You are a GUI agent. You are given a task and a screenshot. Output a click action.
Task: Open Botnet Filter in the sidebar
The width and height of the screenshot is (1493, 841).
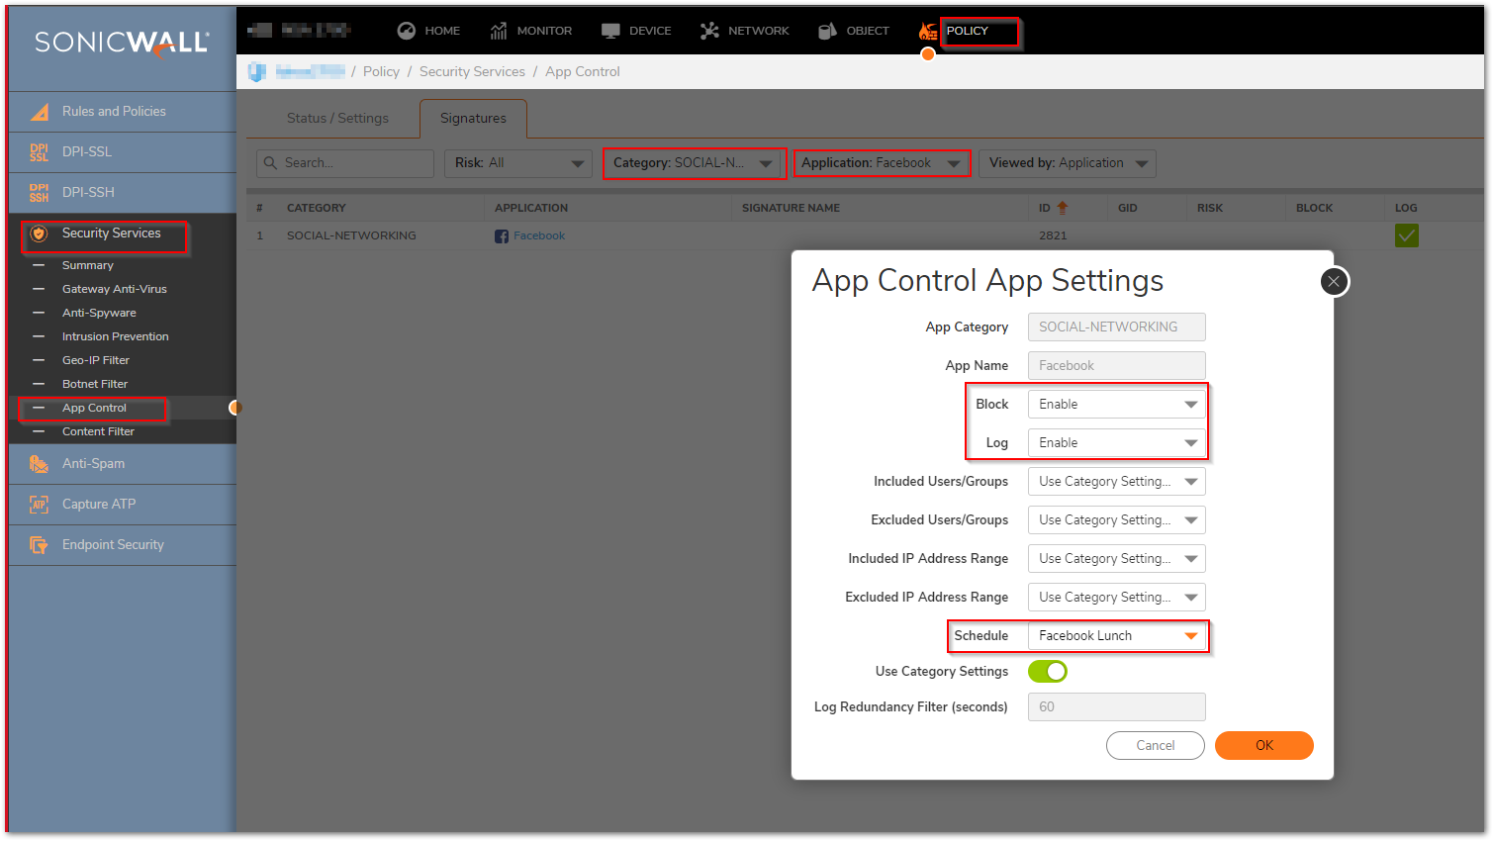click(95, 385)
